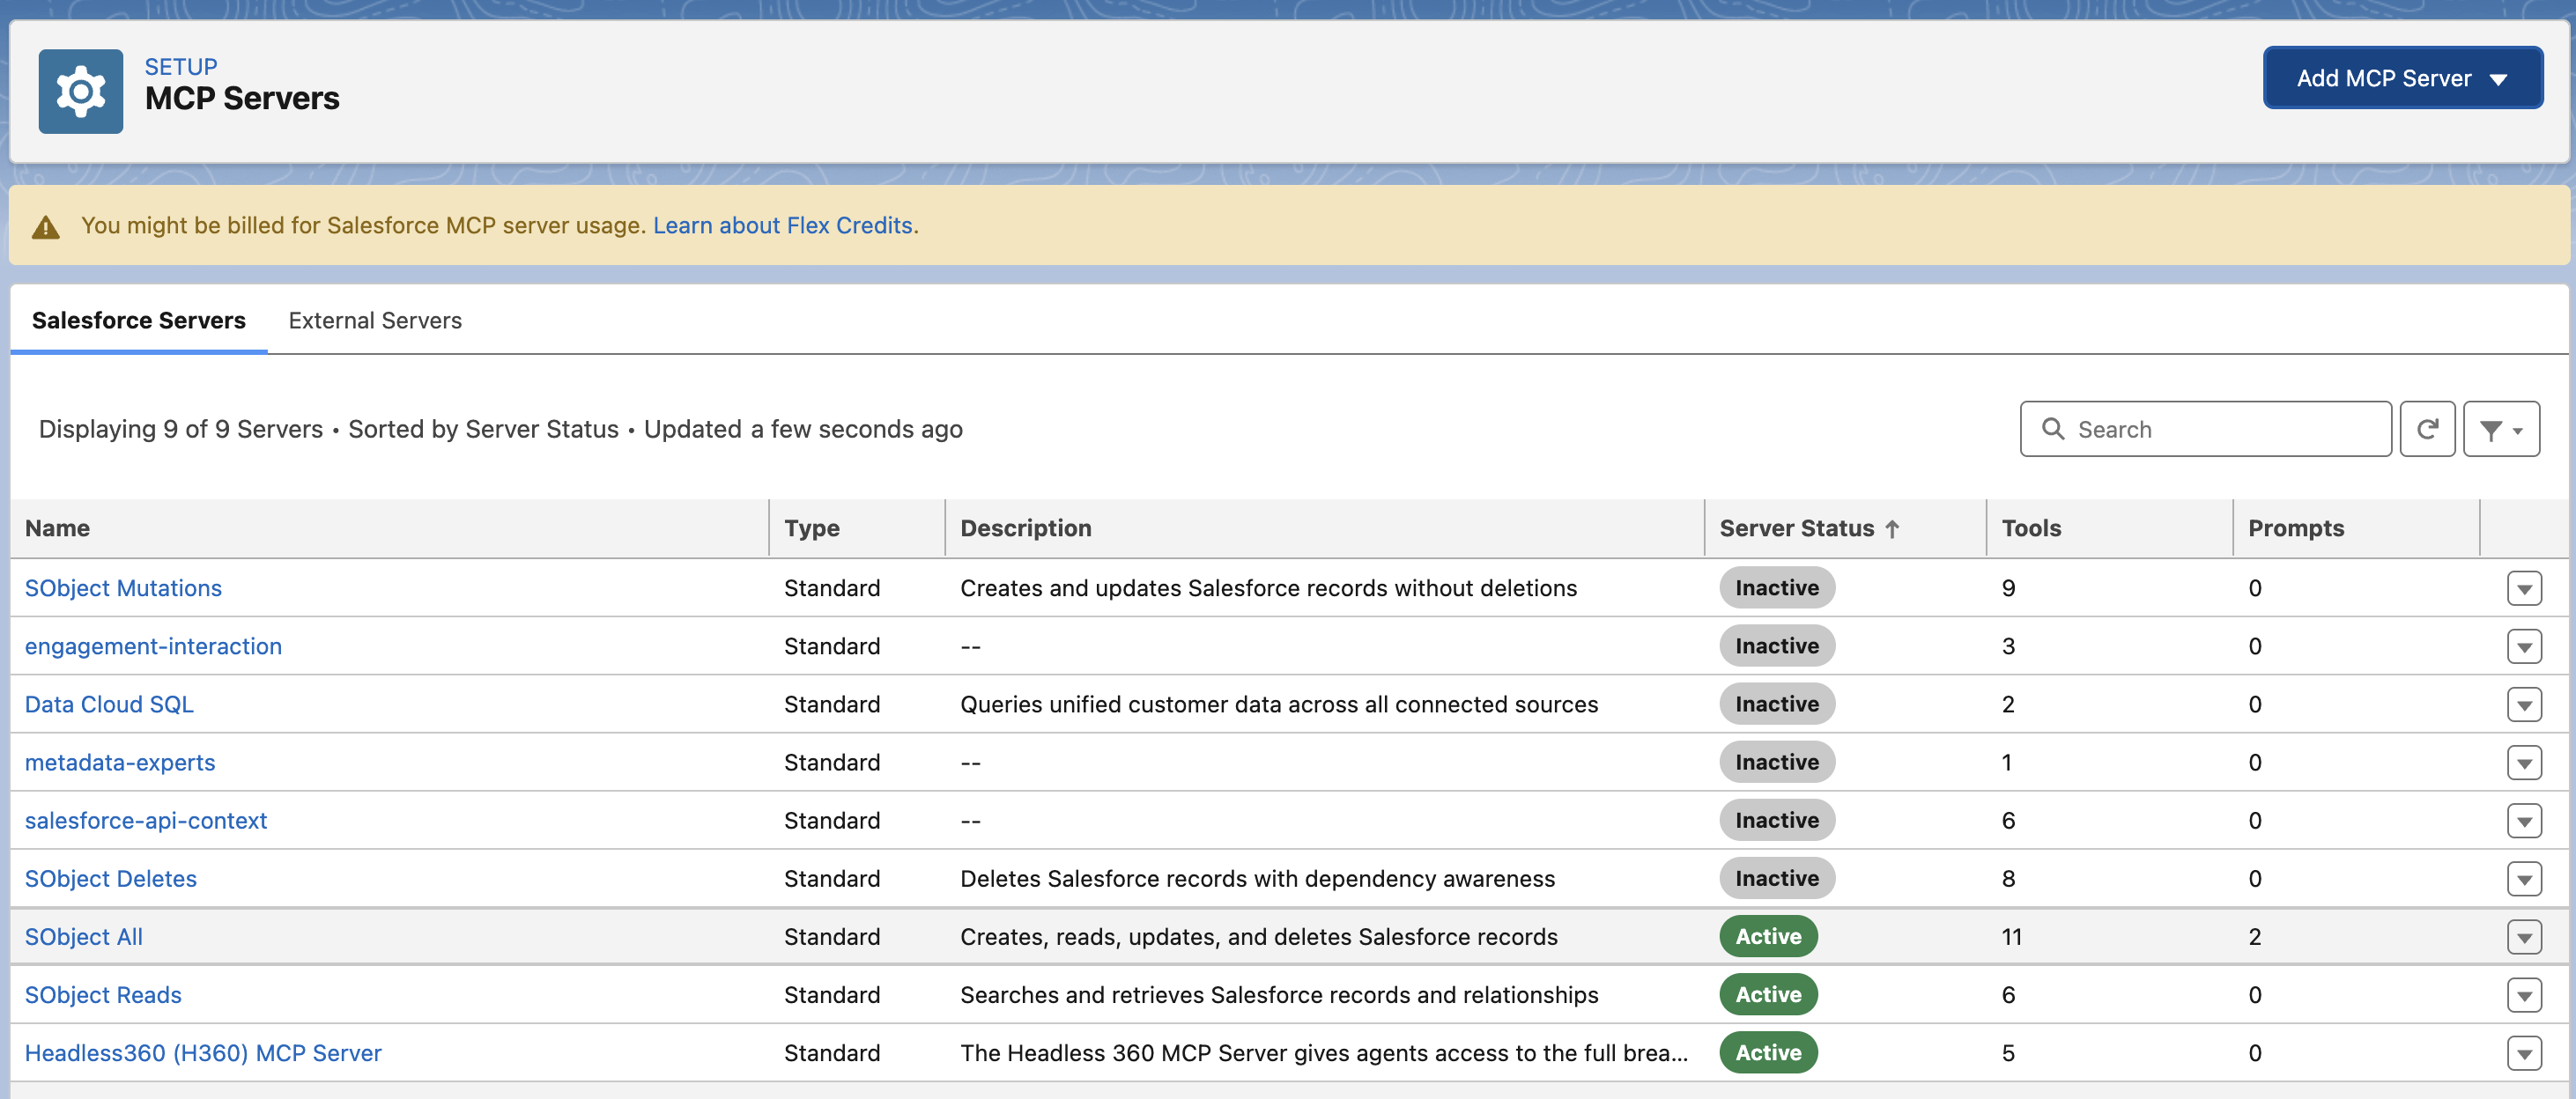
Task: Open row actions for Data Cloud SQL
Action: point(2524,704)
